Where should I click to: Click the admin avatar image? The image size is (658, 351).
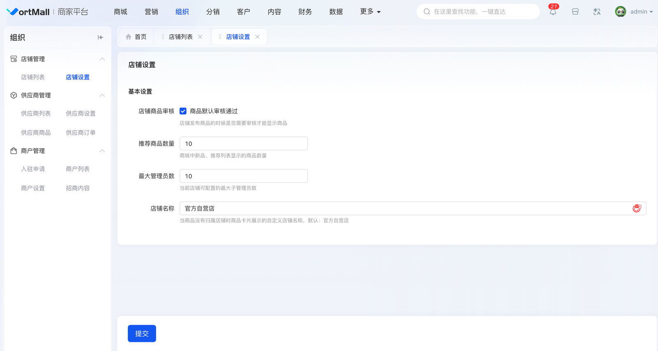pyautogui.click(x=620, y=11)
